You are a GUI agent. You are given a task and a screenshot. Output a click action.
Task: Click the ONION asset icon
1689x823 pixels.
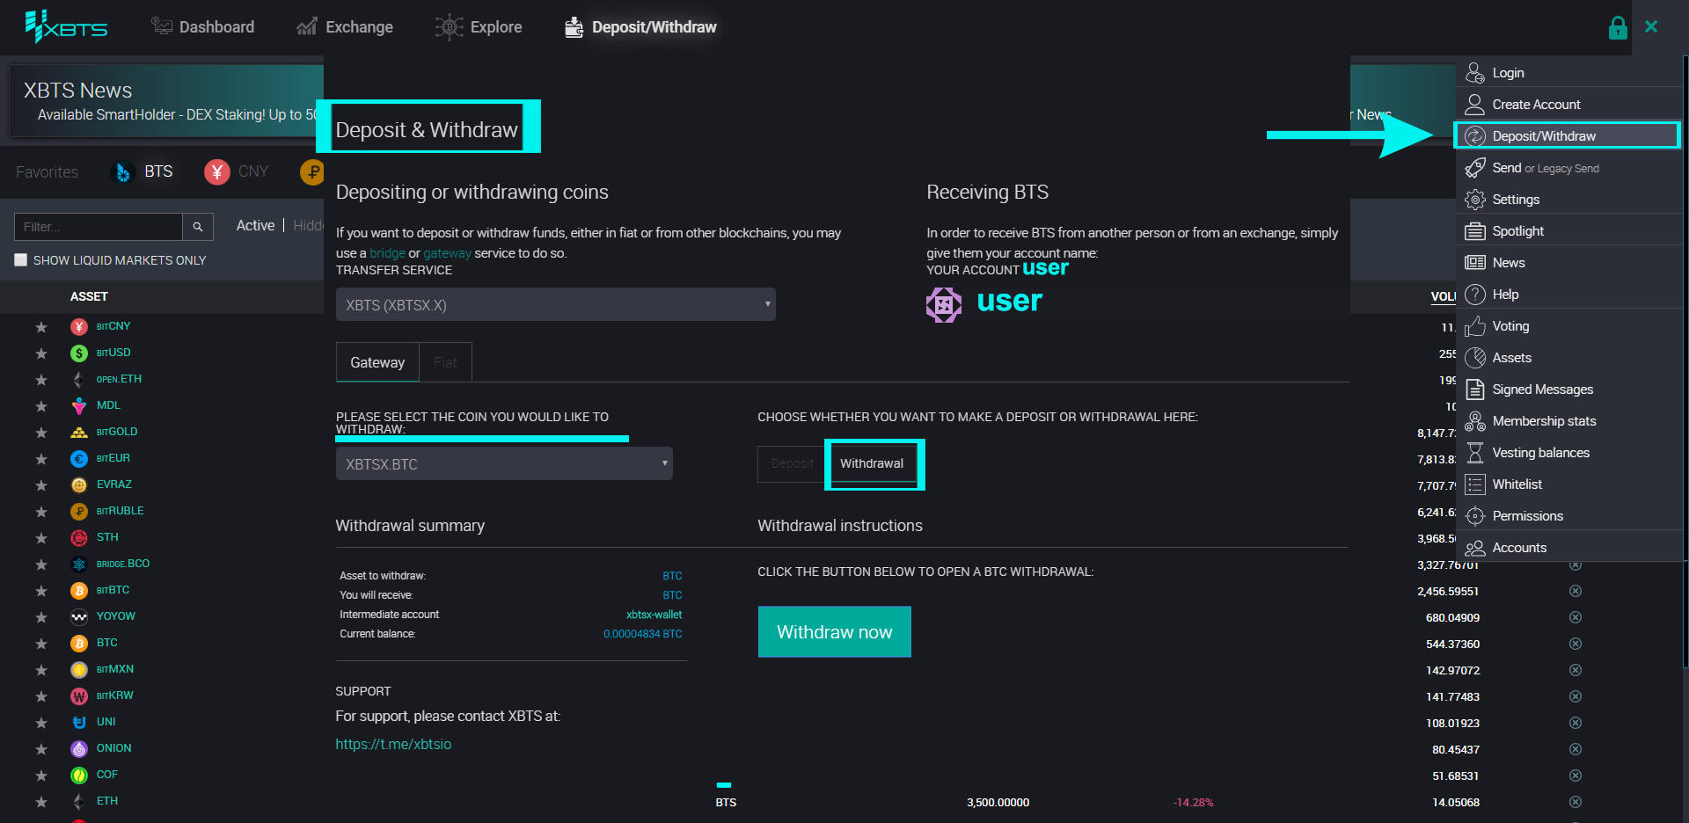click(79, 748)
